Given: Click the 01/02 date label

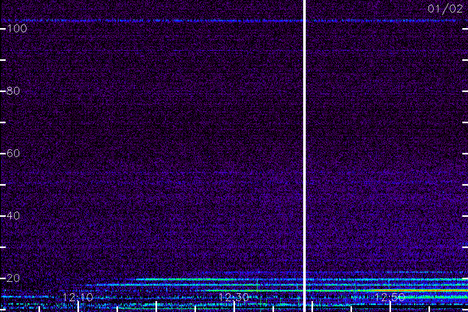Looking at the screenshot, I should [x=445, y=9].
